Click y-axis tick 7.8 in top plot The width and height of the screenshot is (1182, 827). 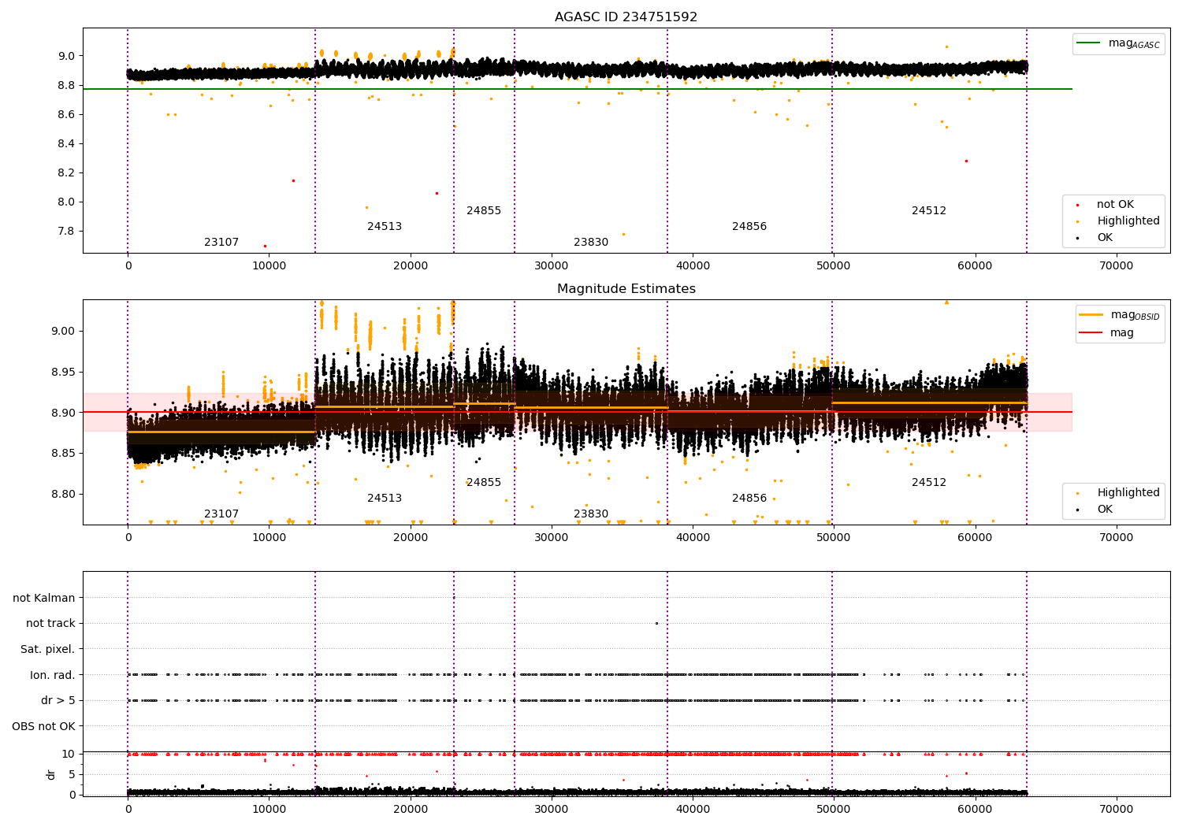[x=65, y=232]
